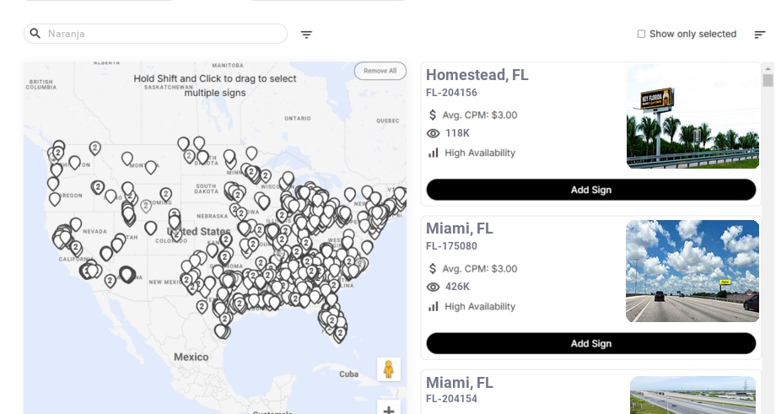Open the Homestead billboard thumbnail image
The height and width of the screenshot is (414, 776).
point(692,116)
